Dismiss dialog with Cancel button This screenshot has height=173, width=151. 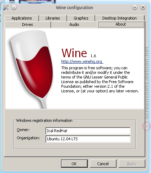[103, 164]
